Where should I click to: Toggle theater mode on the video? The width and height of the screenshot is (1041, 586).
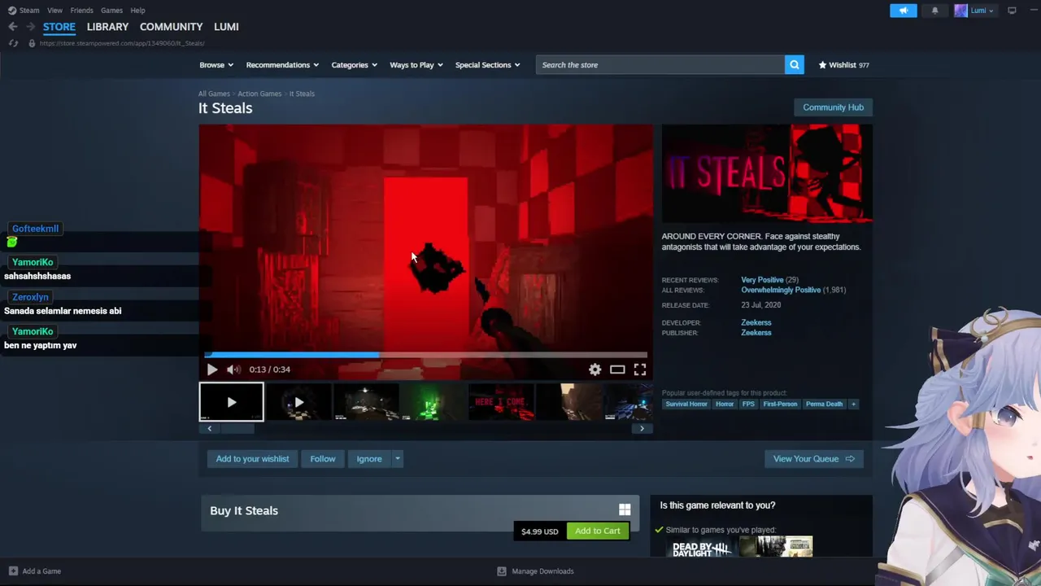pyautogui.click(x=617, y=370)
